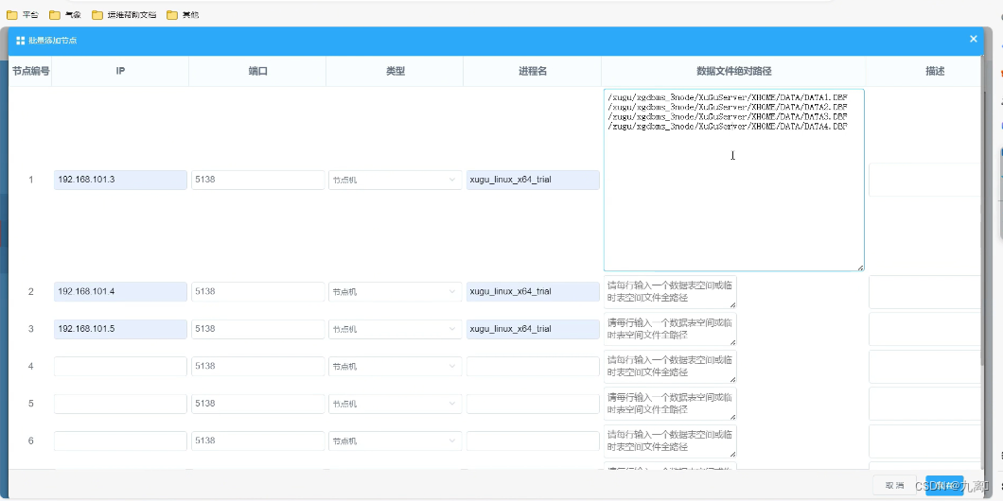Focus the empty process name field in row 6
This screenshot has width=1003, height=501.
pyautogui.click(x=533, y=441)
